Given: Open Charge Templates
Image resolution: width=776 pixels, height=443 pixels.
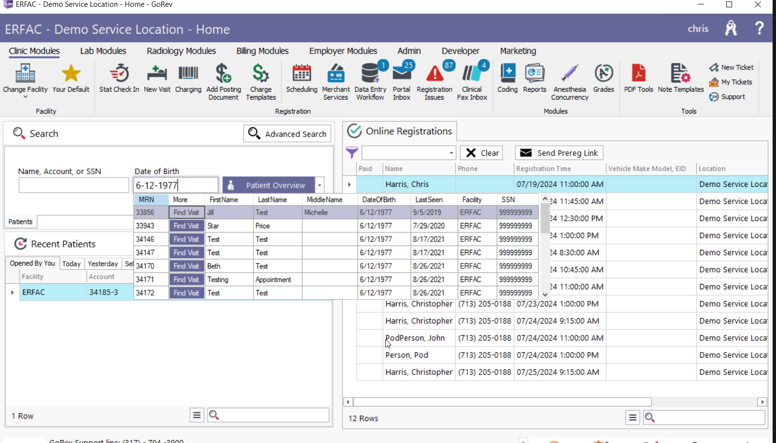Looking at the screenshot, I should click(261, 82).
